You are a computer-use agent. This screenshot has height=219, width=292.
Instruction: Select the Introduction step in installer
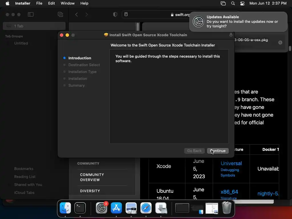point(80,58)
